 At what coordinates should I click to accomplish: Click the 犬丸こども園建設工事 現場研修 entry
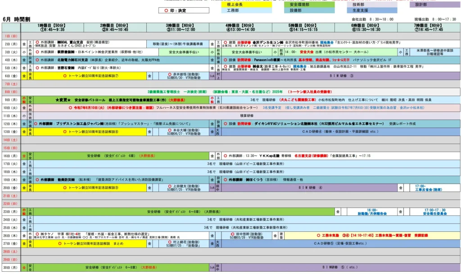(340, 100)
